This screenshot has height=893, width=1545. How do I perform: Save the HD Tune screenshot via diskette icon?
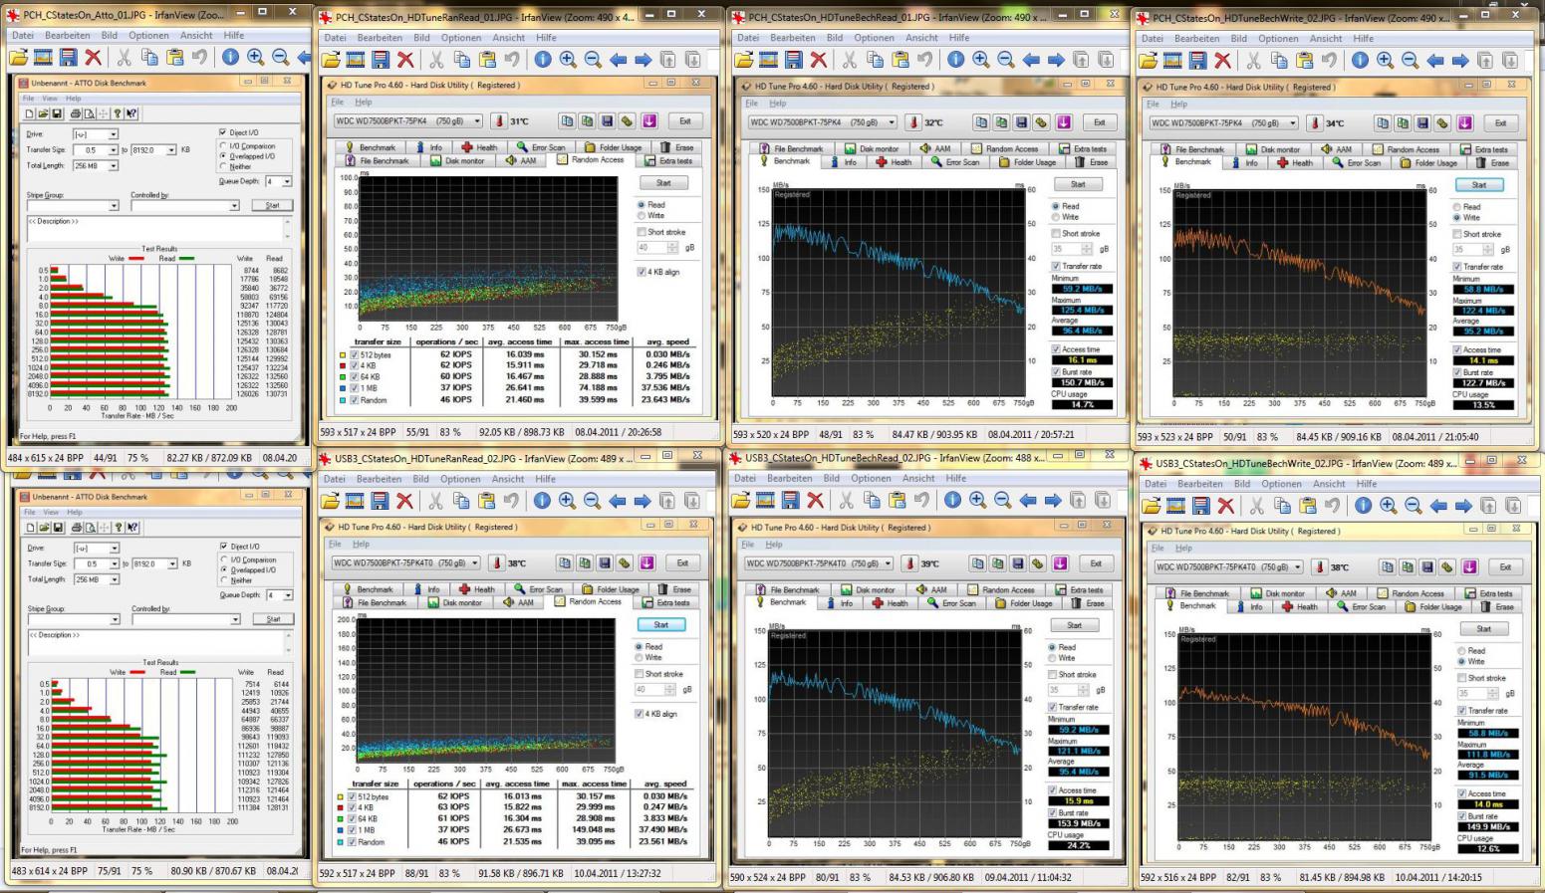(x=606, y=120)
